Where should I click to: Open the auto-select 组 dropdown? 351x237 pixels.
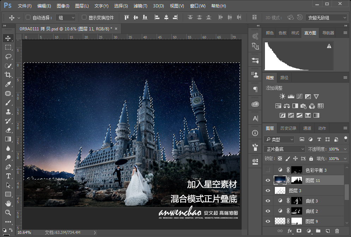click(x=66, y=18)
